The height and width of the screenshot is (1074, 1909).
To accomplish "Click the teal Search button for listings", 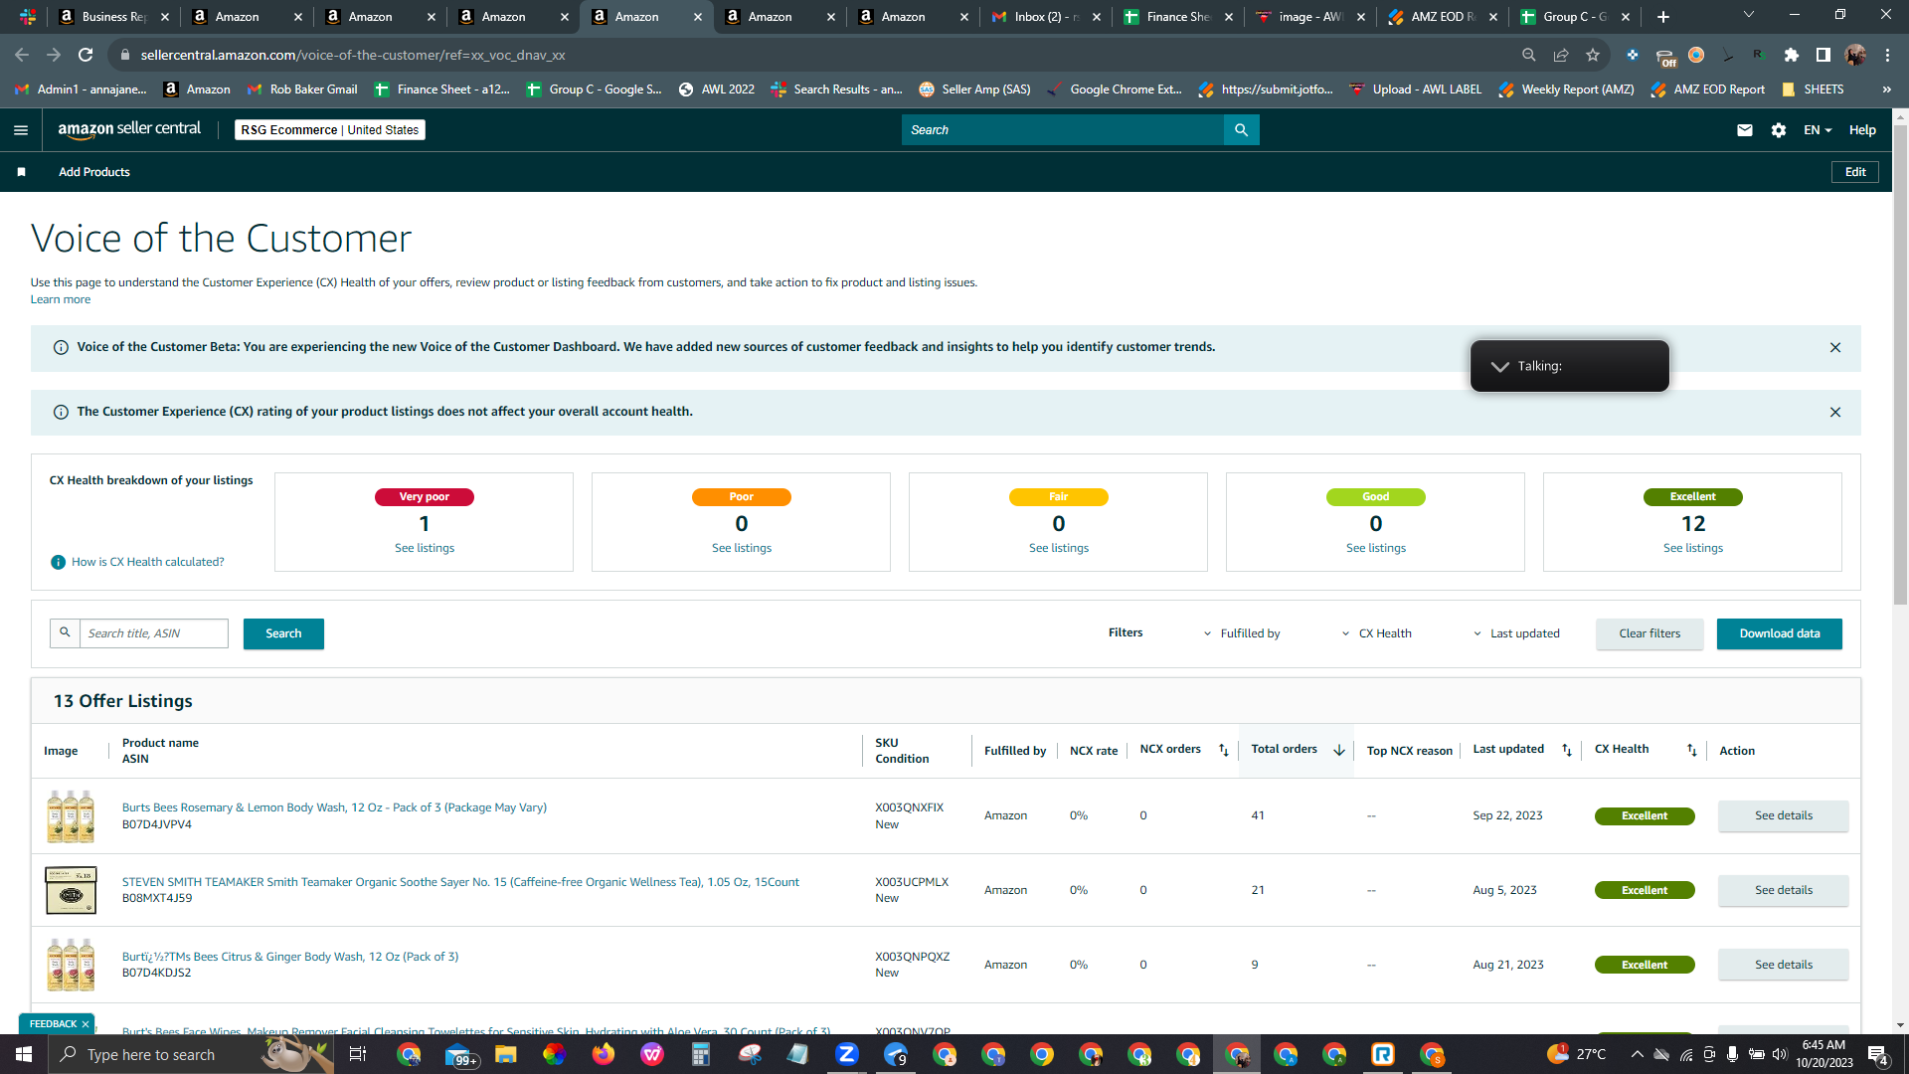I will tap(283, 634).
